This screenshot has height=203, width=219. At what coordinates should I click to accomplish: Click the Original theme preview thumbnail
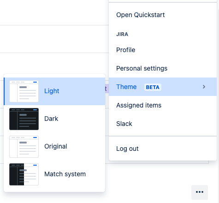click(24, 147)
